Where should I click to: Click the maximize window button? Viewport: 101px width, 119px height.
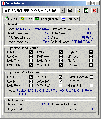[93, 3]
